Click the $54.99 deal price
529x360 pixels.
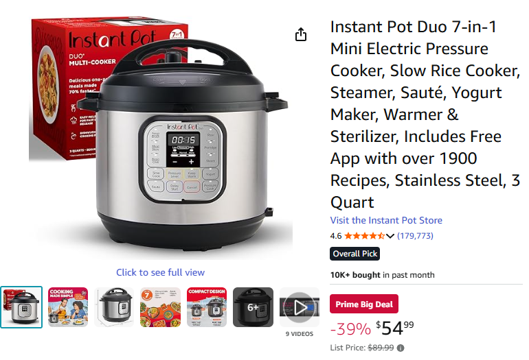pos(395,328)
